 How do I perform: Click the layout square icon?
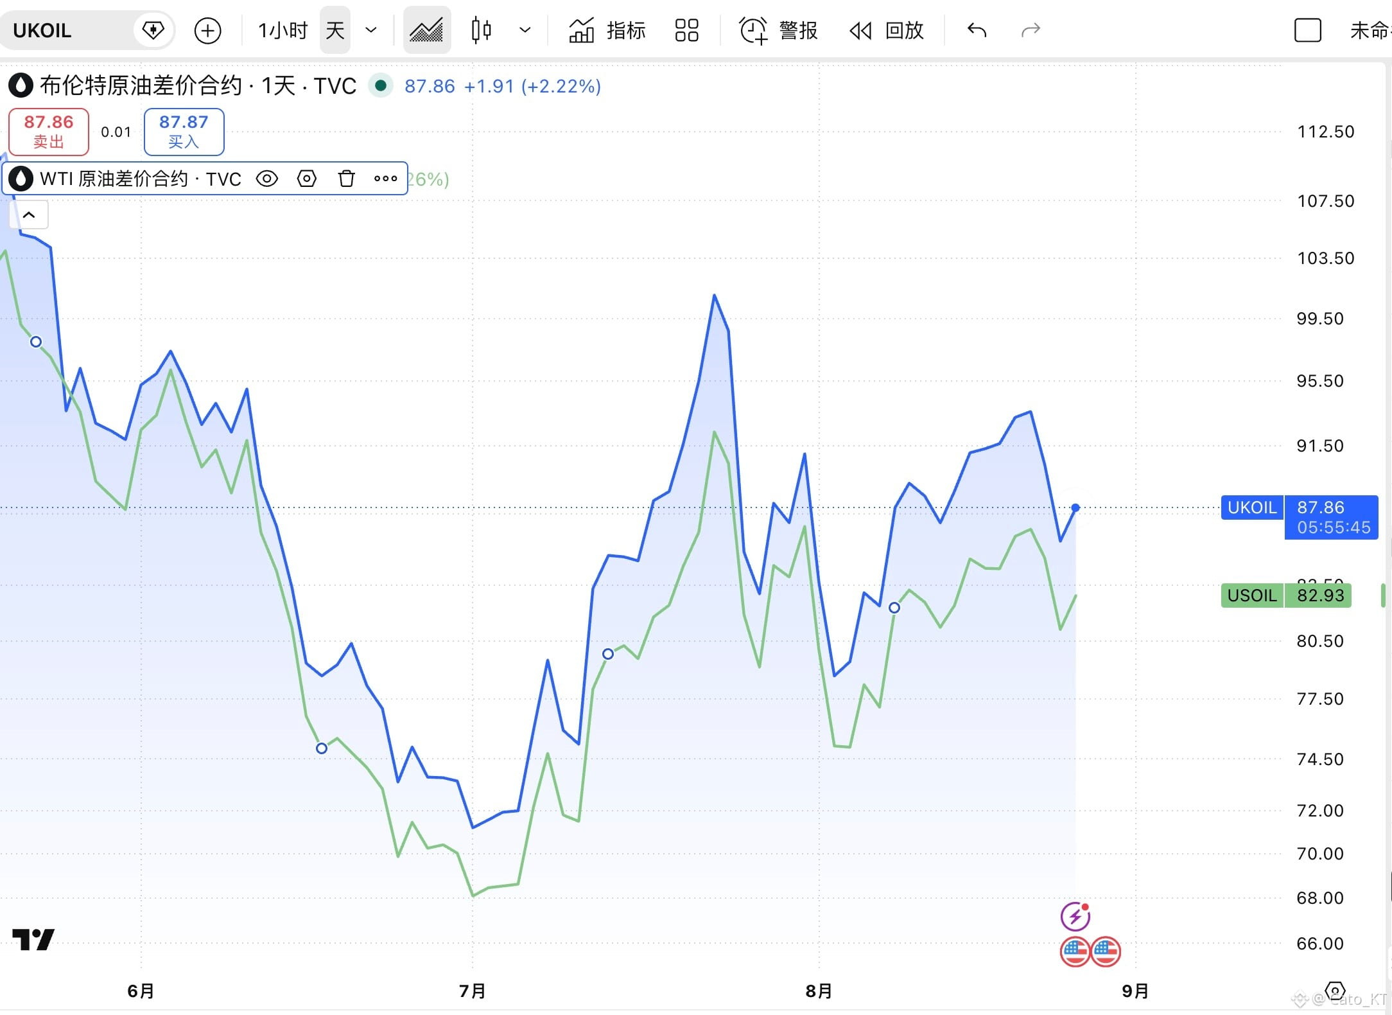[1307, 30]
